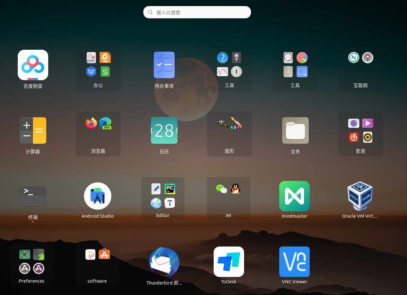Click the search field at top
Screen dimensions: 407x295
click(197, 12)
